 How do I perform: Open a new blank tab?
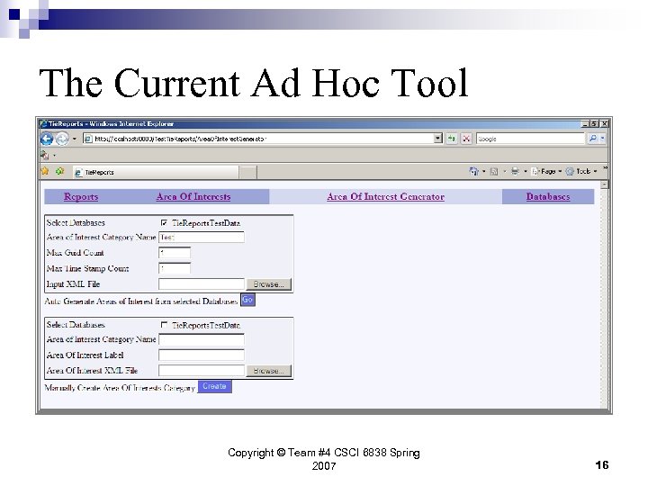click(248, 172)
